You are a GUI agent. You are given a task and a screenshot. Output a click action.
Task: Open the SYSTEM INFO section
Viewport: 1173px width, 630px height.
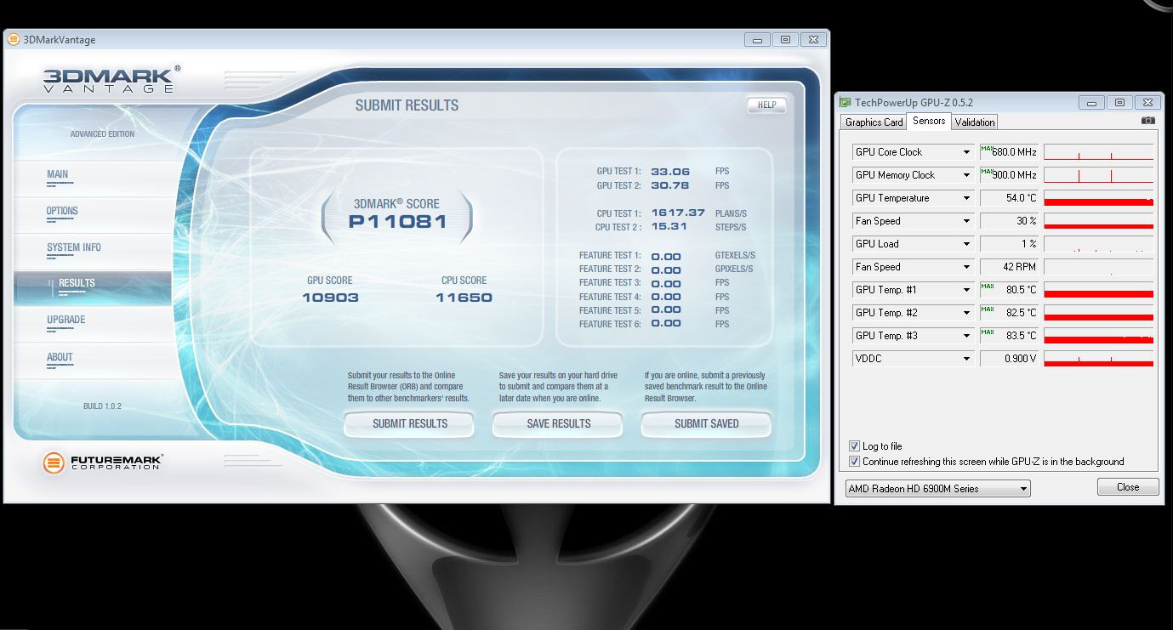coord(92,252)
